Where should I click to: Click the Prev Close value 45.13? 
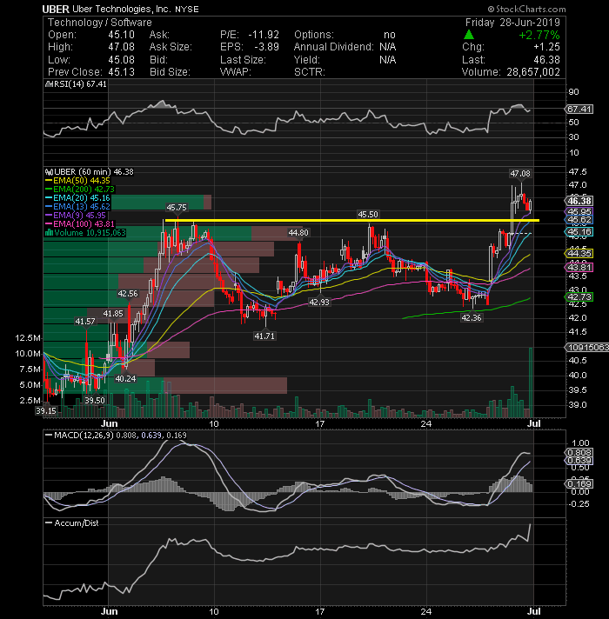[x=121, y=72]
